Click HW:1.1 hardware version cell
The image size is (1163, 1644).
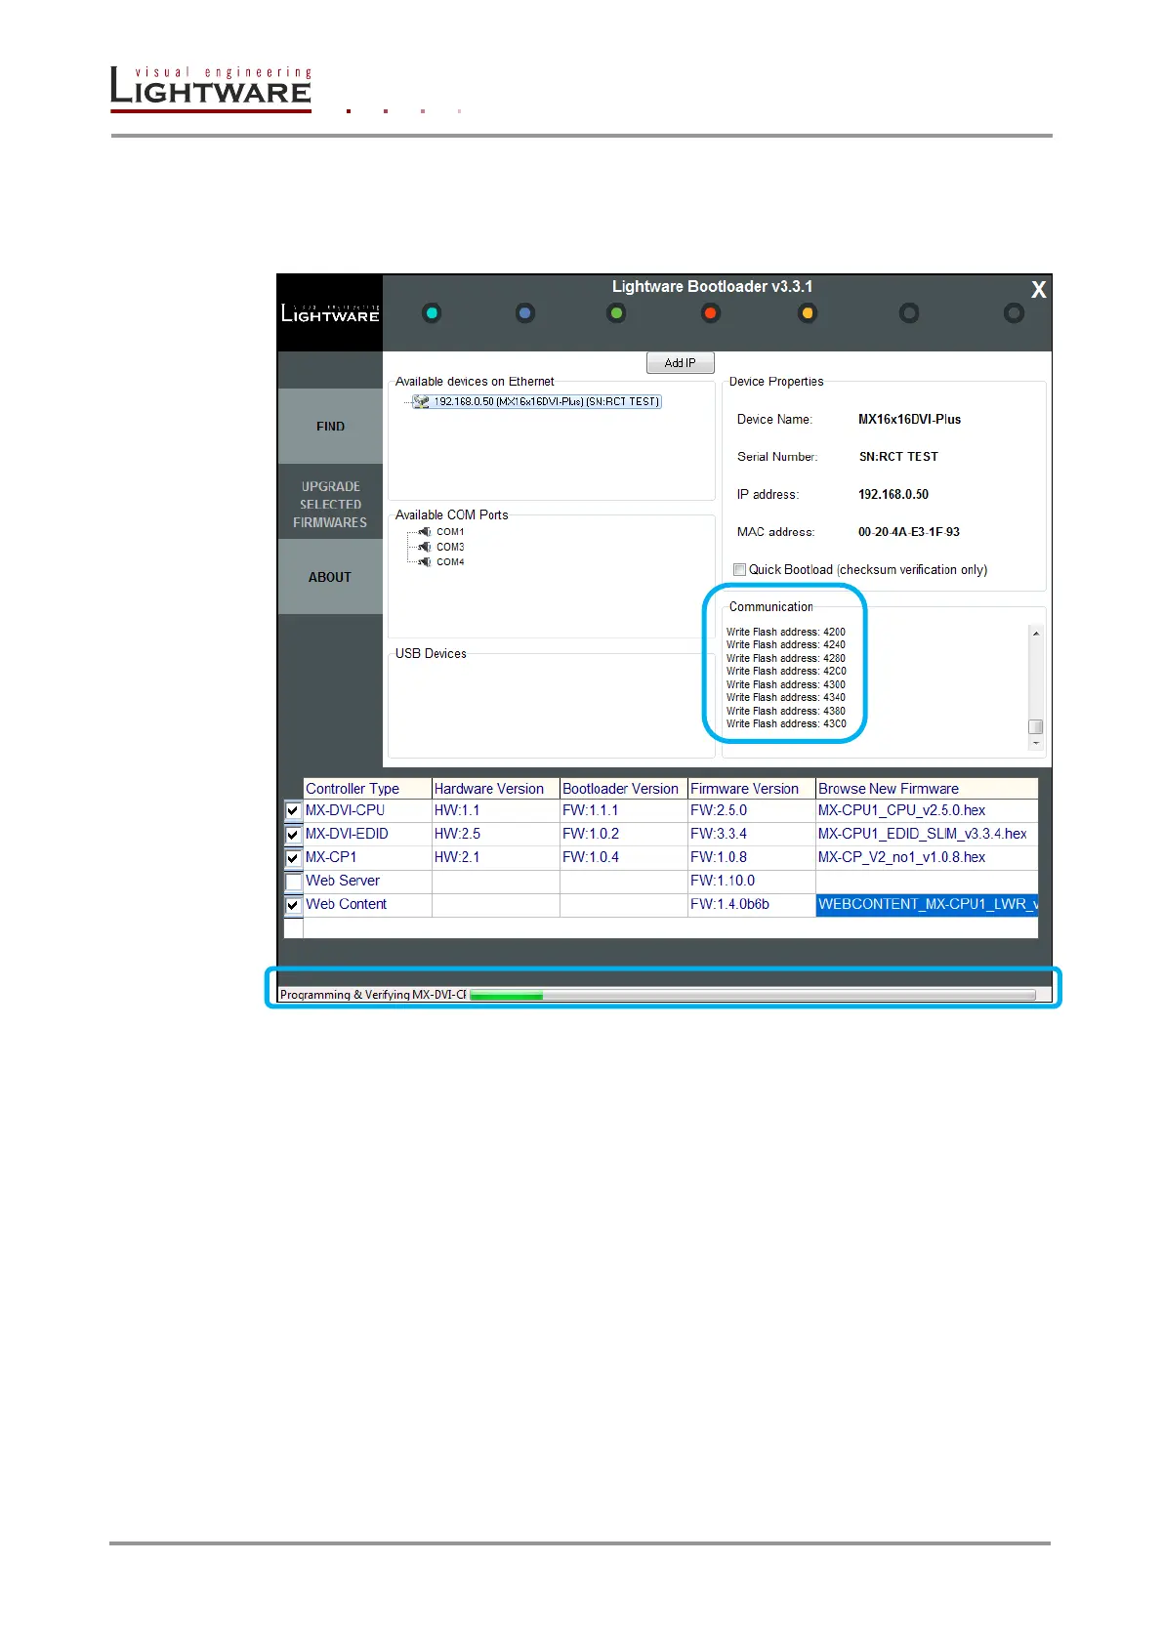pos(496,810)
